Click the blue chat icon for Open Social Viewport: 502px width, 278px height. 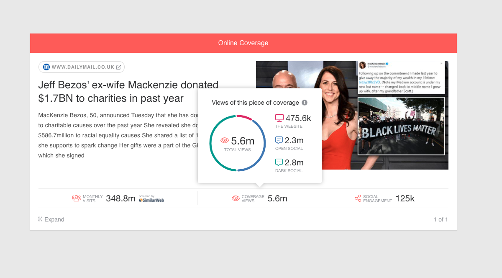279,140
